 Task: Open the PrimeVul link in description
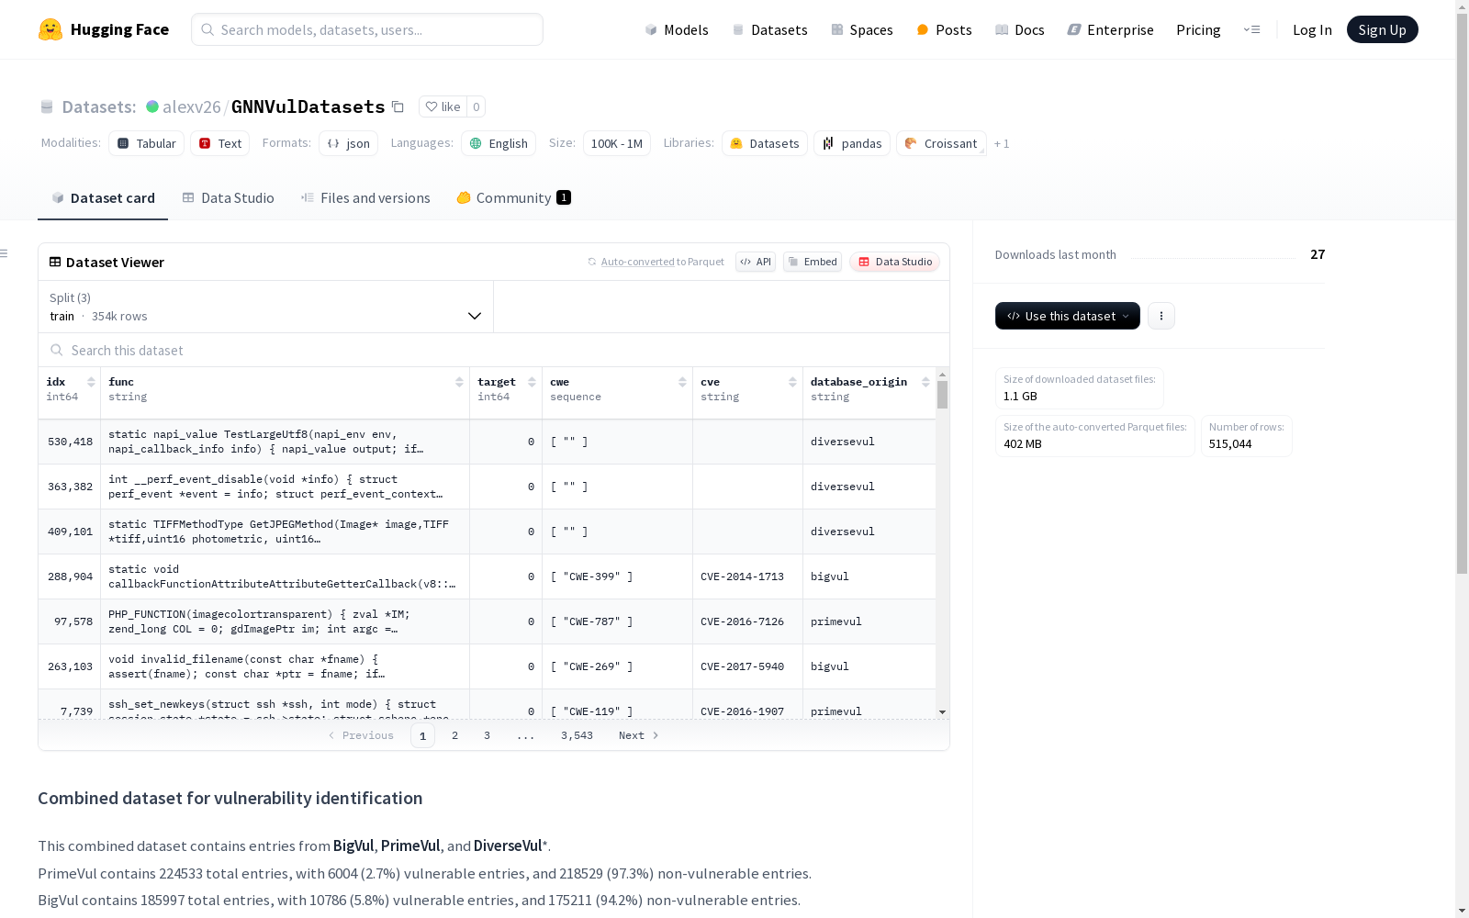(410, 845)
